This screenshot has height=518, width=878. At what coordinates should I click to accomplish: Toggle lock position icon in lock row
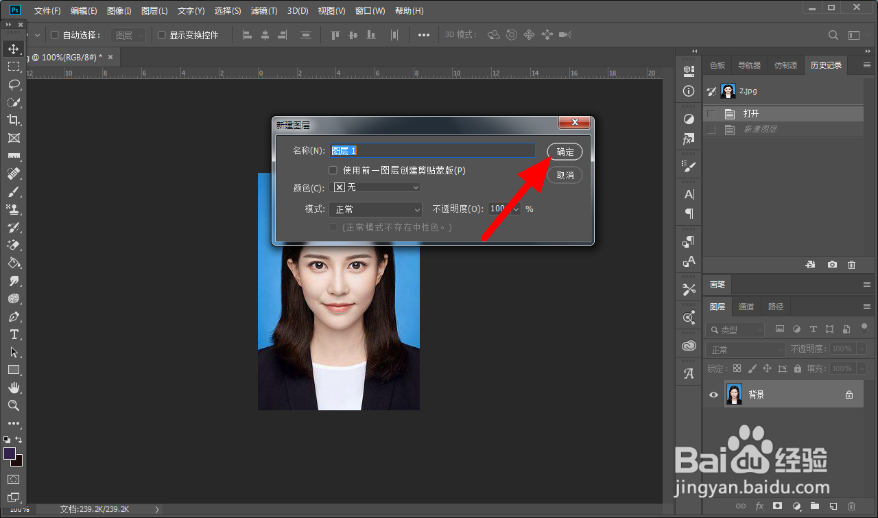click(x=768, y=368)
